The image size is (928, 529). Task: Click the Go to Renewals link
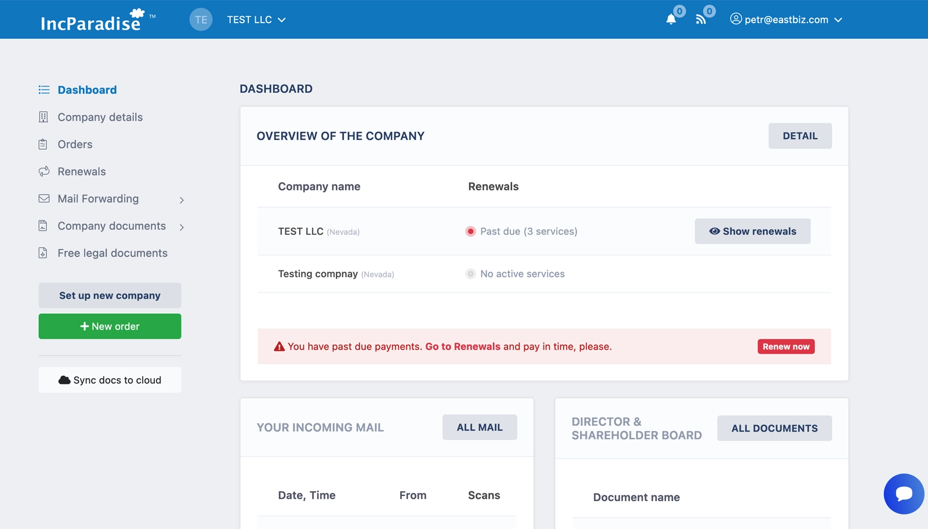pyautogui.click(x=462, y=346)
